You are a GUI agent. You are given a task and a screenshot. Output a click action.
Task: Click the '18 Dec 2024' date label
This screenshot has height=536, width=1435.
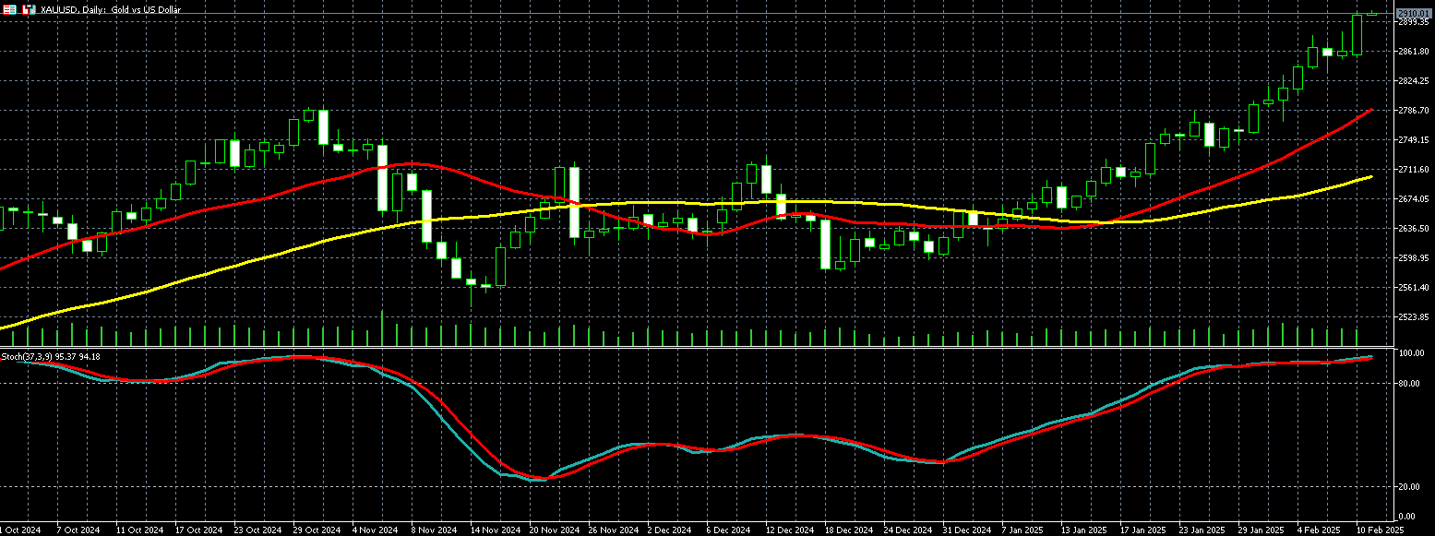tap(850, 530)
